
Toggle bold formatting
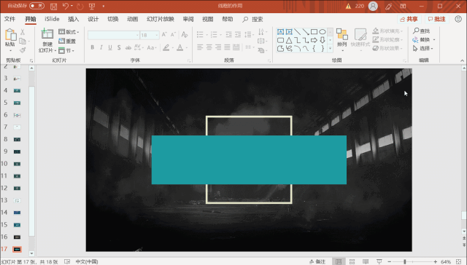tap(93, 47)
